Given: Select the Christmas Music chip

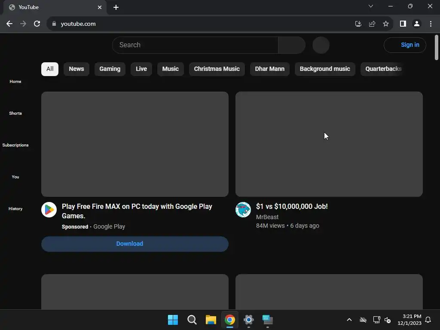Looking at the screenshot, I should click(217, 69).
